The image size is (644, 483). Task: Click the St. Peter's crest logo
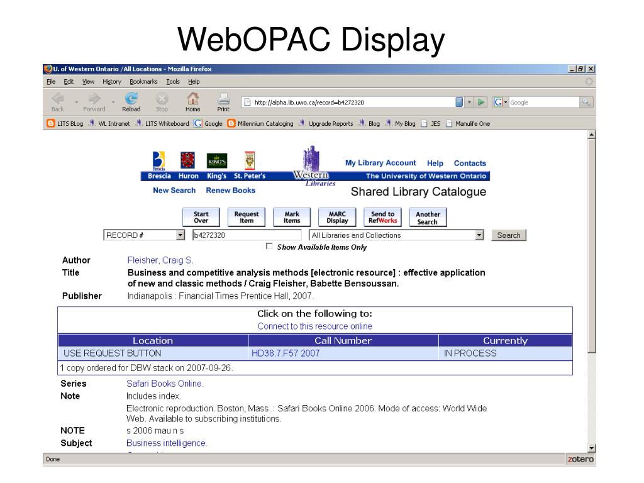coord(250,160)
